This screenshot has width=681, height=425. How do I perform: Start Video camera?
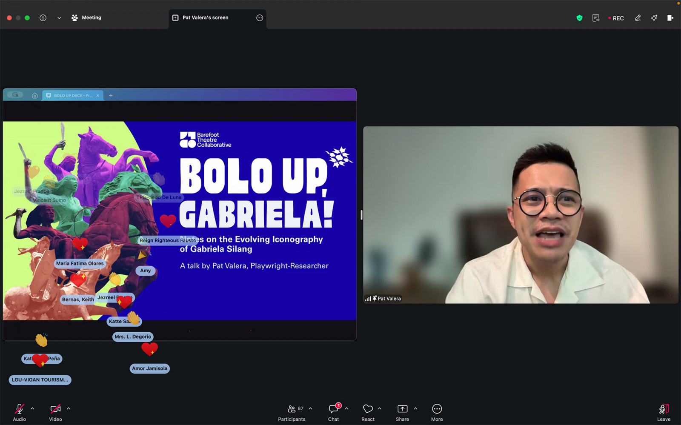click(55, 412)
